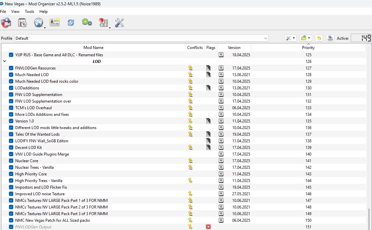Viewport: 372px width, 230px height.
Task: Sort by the Priority column header
Action: click(x=308, y=47)
